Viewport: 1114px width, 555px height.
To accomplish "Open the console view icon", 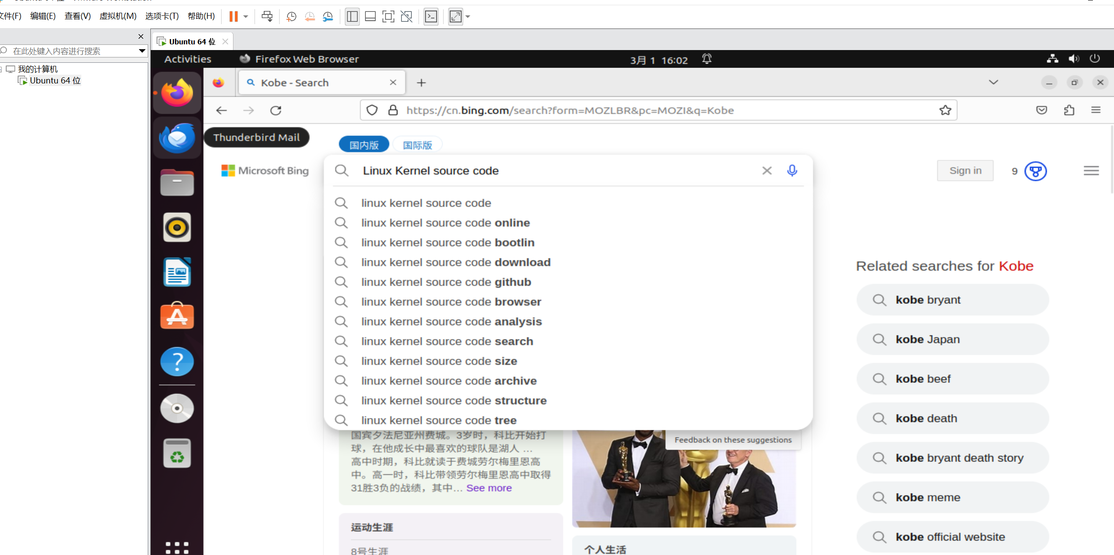I will point(431,17).
